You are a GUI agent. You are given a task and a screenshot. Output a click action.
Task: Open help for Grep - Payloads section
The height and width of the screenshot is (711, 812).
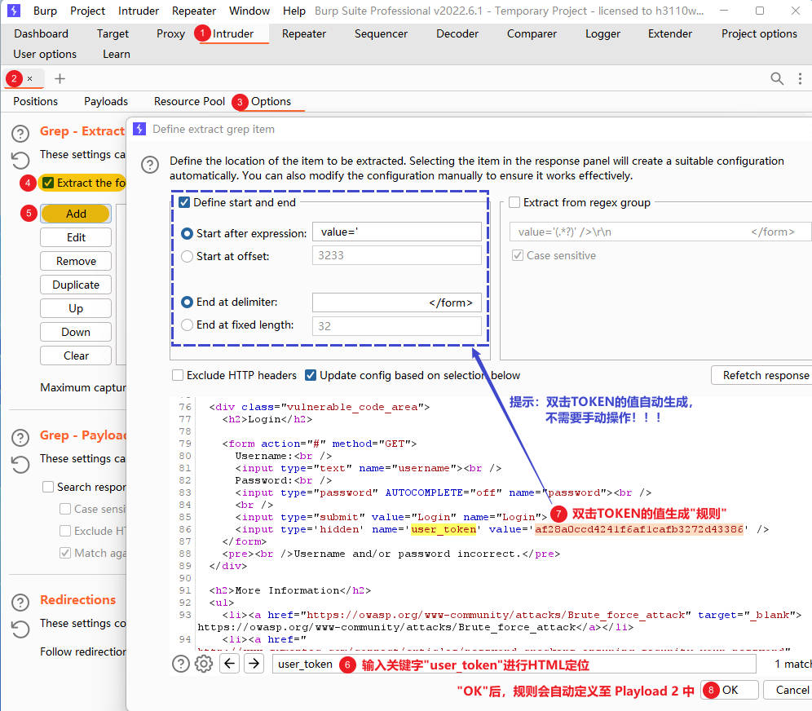click(x=20, y=438)
